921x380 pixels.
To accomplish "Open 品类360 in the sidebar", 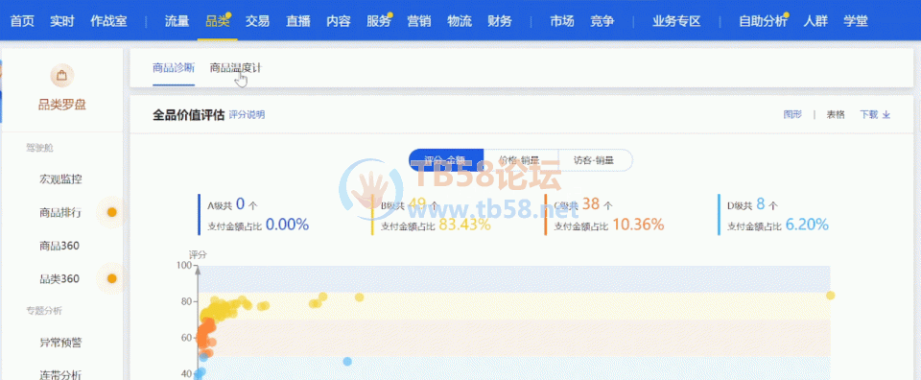I will 59,278.
